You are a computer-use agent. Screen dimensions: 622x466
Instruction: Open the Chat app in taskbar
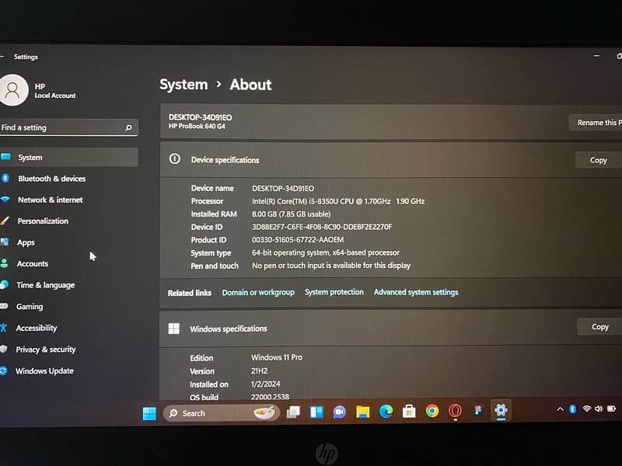click(339, 412)
